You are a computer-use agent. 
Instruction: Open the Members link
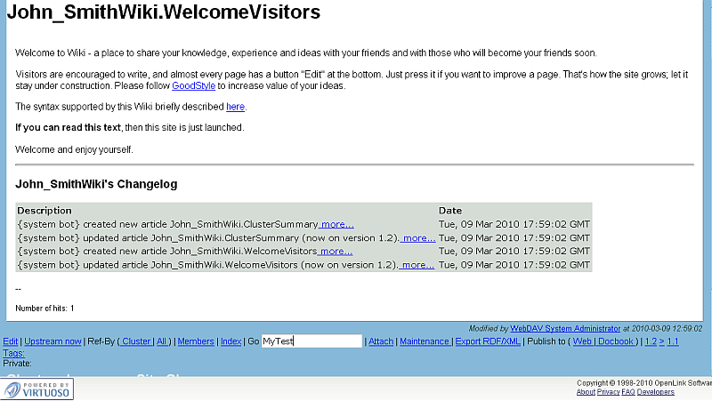(x=196, y=341)
